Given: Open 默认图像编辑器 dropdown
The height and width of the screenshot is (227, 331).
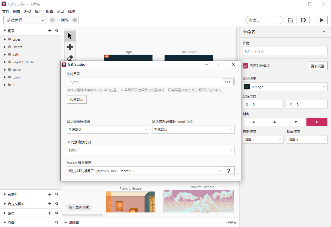Looking at the screenshot, I should [x=108, y=129].
